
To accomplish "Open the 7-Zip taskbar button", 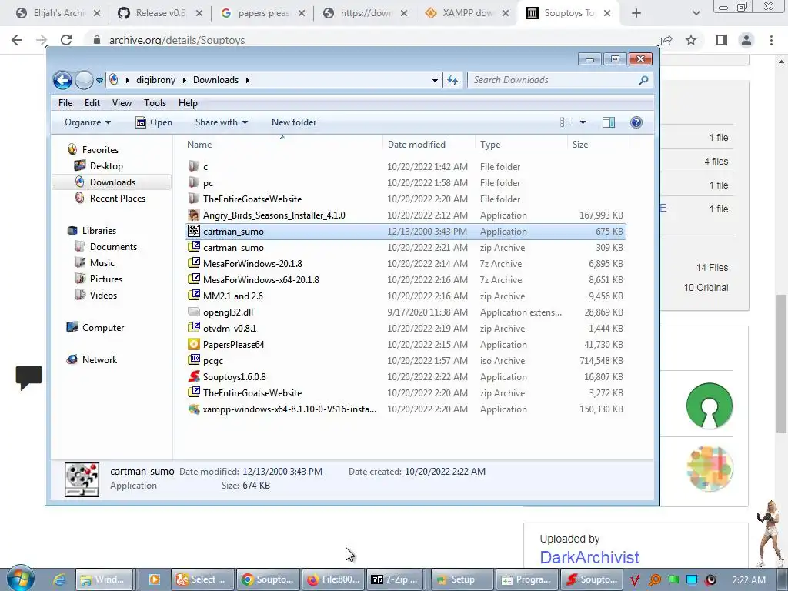I will 395,579.
